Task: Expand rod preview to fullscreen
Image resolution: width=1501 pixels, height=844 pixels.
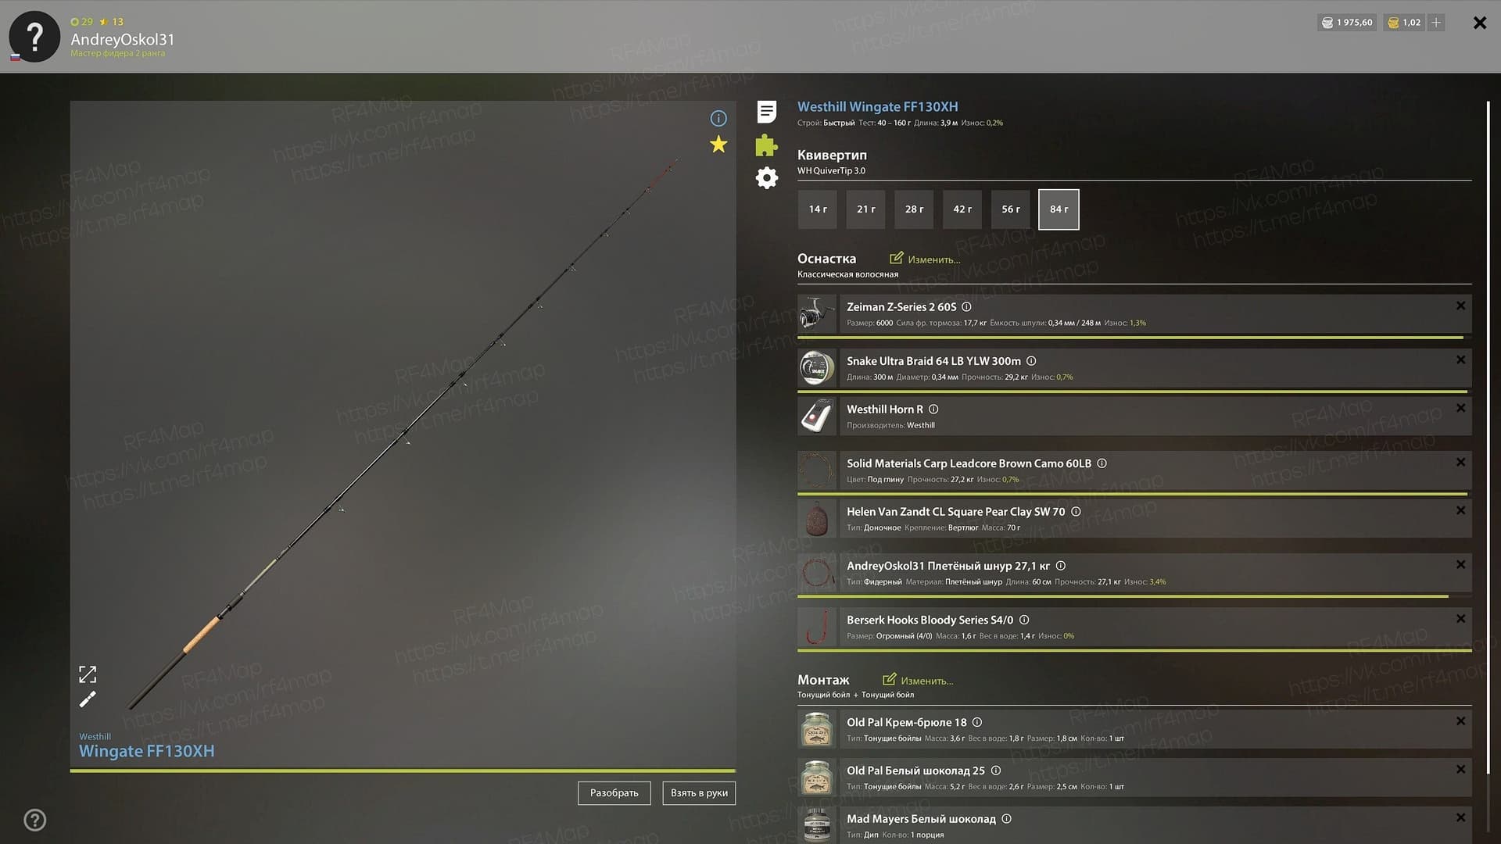Action: coord(88,674)
